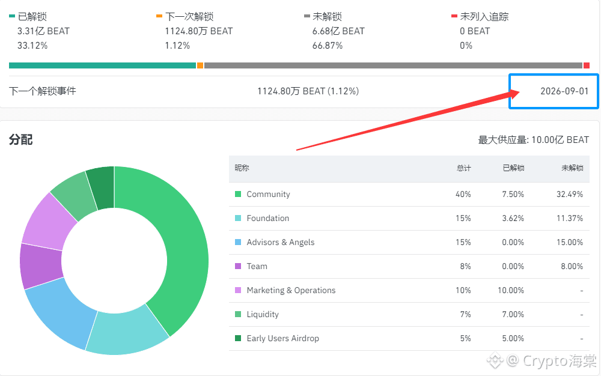Click Community's 40% total cell
Viewport: 601px width, 376px height.
463,194
